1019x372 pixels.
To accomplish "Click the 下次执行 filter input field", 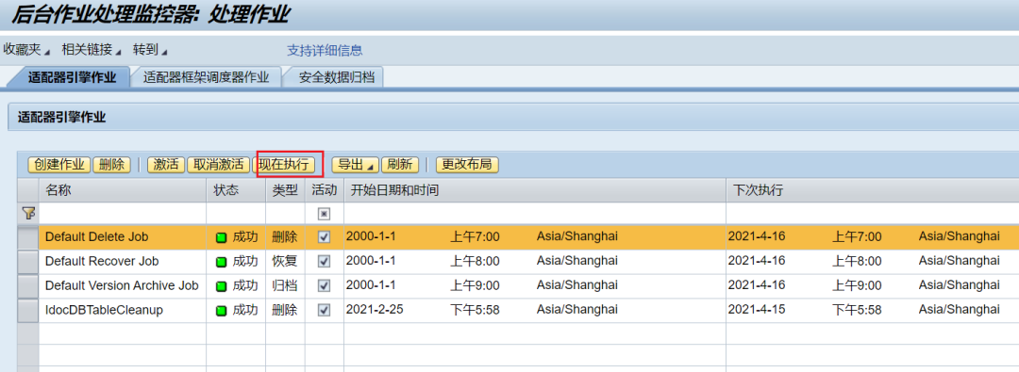I will 872,213.
